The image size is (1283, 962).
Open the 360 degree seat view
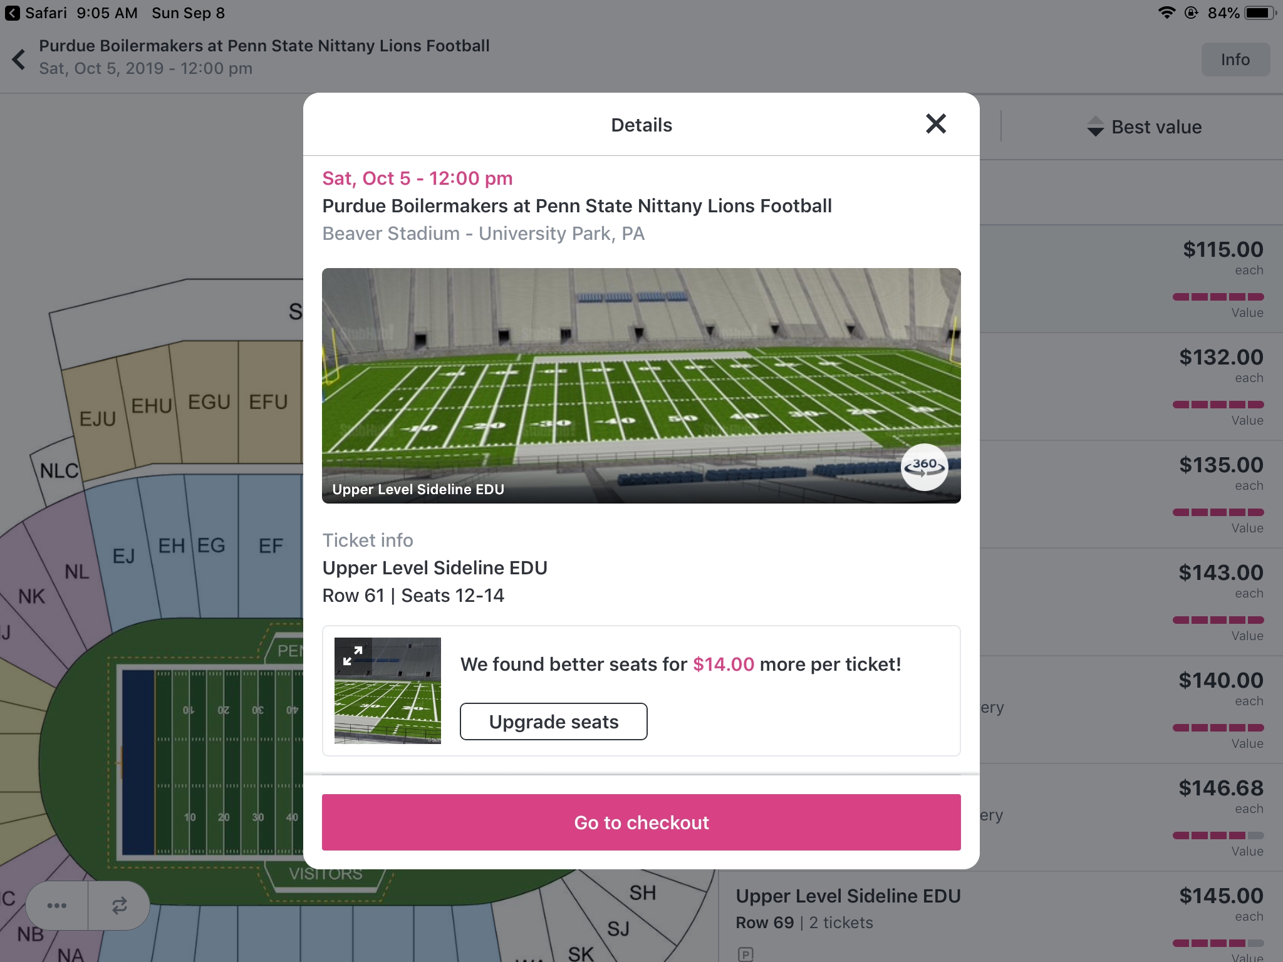924,467
